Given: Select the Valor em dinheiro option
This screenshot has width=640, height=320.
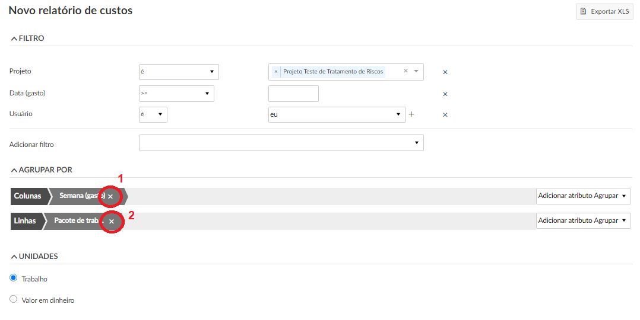Looking at the screenshot, I should (x=14, y=299).
